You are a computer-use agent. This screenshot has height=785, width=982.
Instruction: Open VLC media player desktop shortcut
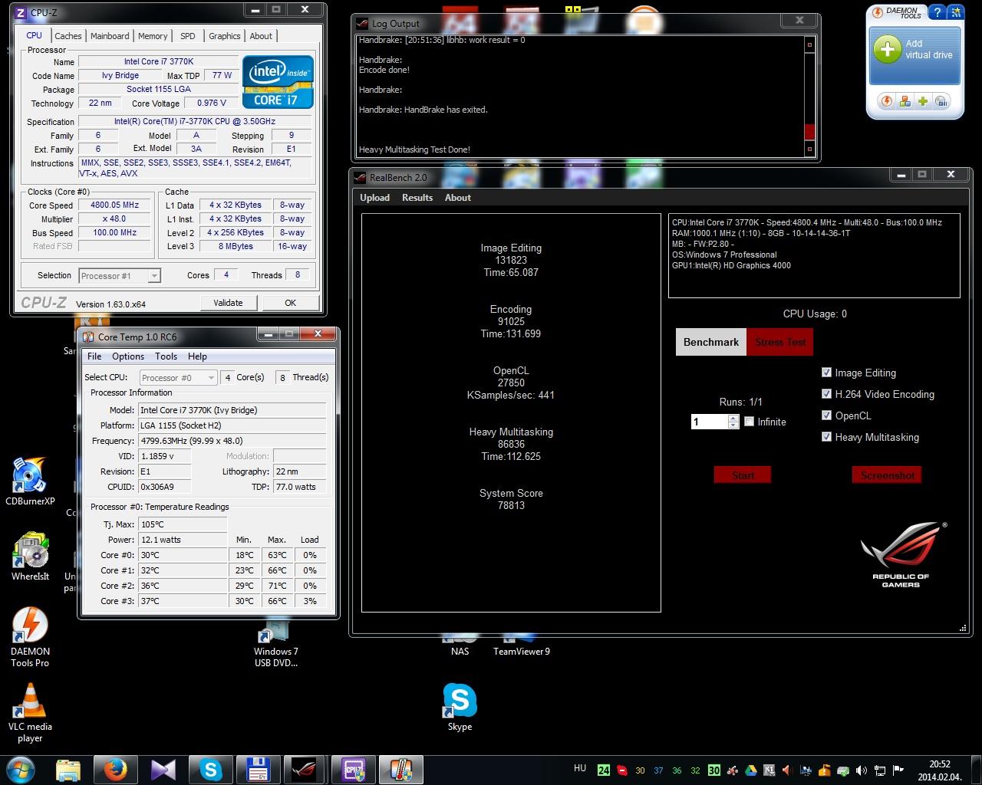coord(30,713)
